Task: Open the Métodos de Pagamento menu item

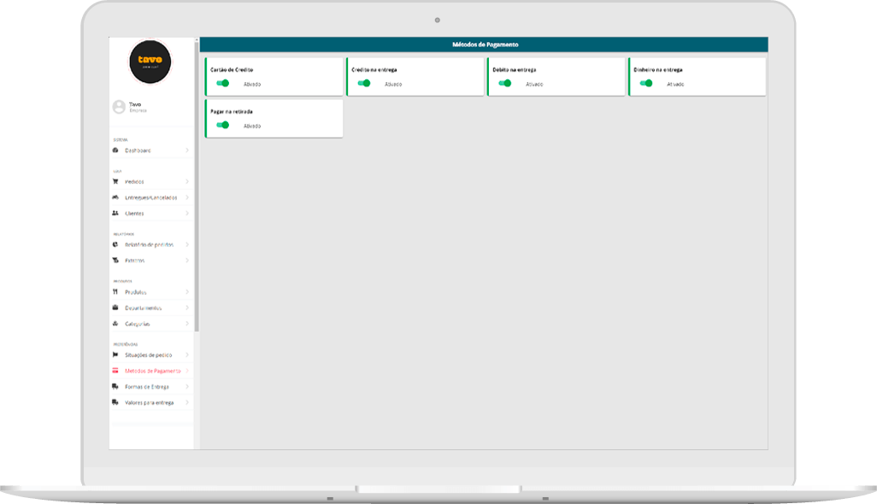Action: click(x=152, y=371)
